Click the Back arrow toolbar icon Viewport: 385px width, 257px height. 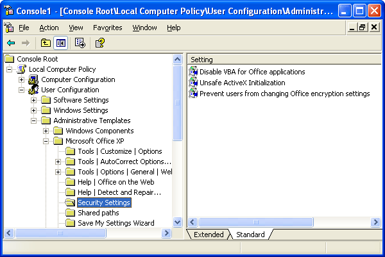[x=11, y=43]
